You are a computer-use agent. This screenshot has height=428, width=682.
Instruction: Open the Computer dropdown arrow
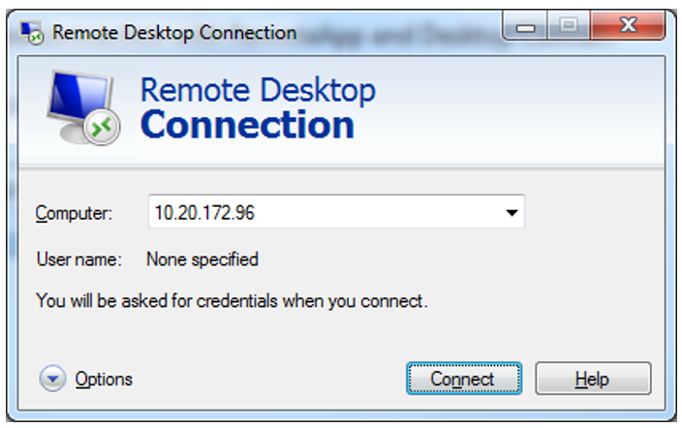[511, 213]
